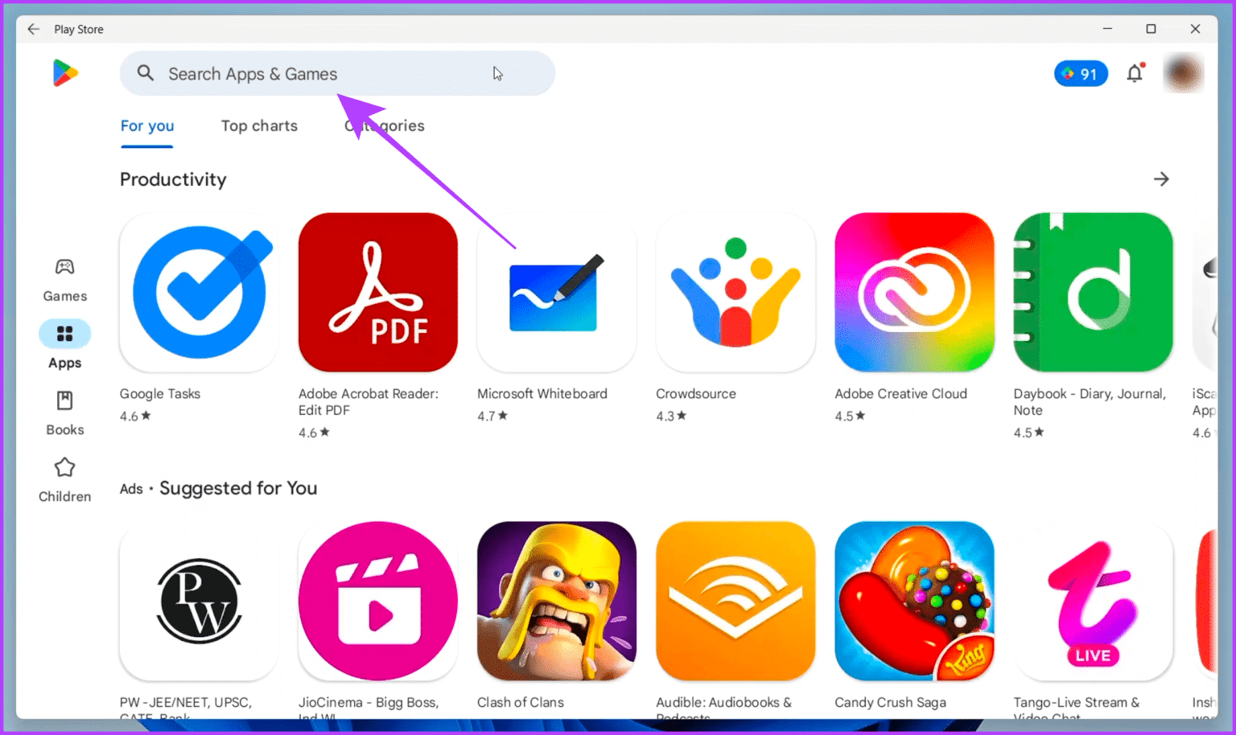Open the notifications bell
This screenshot has height=735, width=1236.
pyautogui.click(x=1135, y=73)
